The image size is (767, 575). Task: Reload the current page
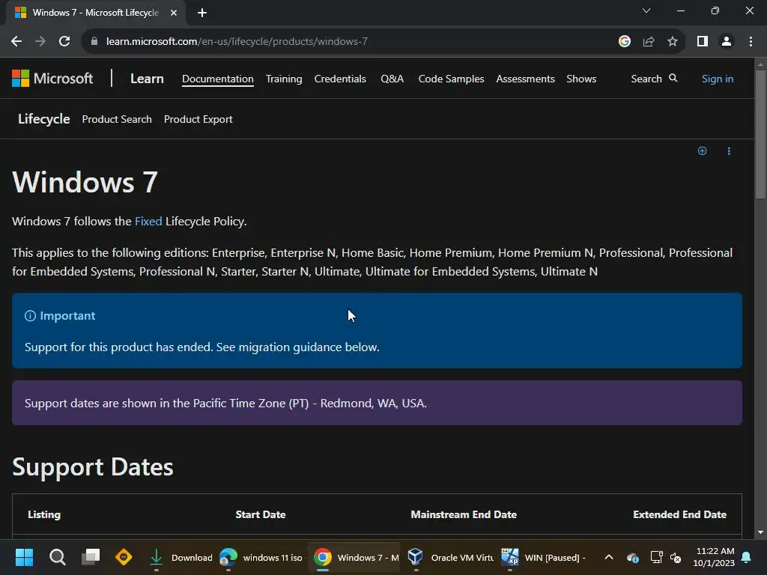[64, 42]
